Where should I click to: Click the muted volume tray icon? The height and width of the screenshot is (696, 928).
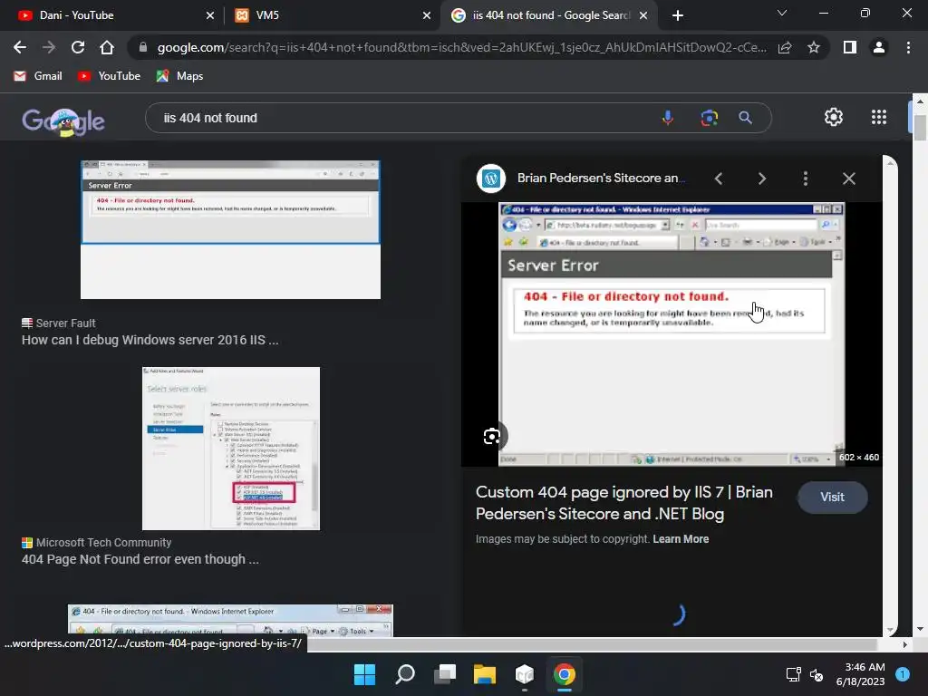pyautogui.click(x=817, y=674)
